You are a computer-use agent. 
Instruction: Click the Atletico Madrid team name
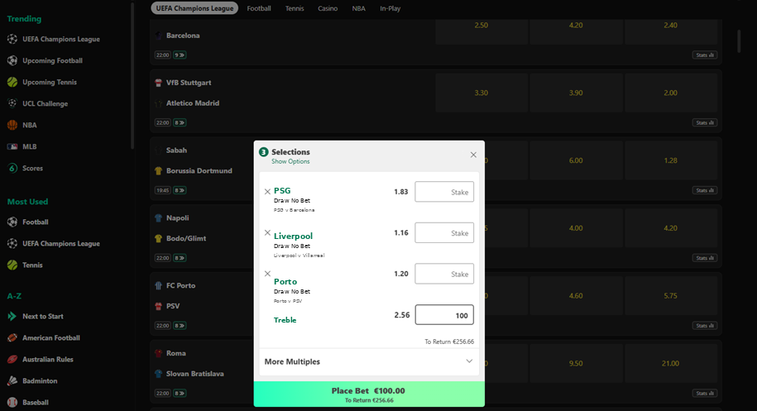pyautogui.click(x=193, y=103)
